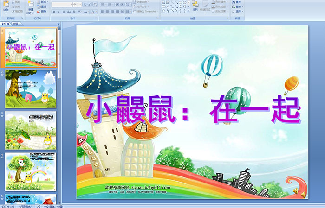Switch to the Slides (幻灯片) tab

pos(6,23)
